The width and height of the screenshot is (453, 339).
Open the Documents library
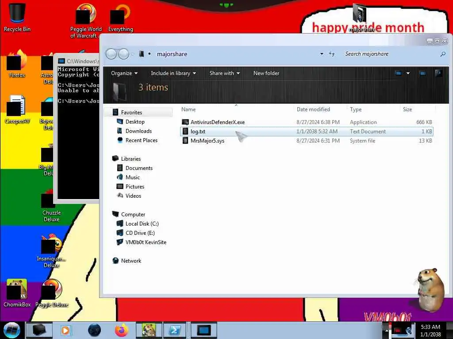[x=139, y=168]
